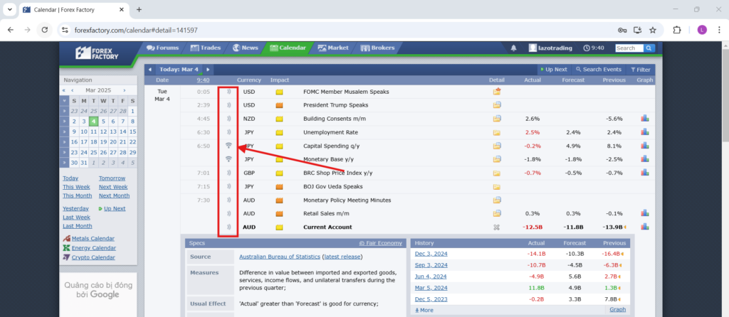Go to next month in mini calendar
Image resolution: width=729 pixels, height=317 pixels.
tap(124, 90)
